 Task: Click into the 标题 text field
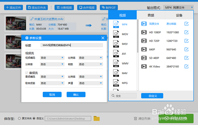click(72, 45)
